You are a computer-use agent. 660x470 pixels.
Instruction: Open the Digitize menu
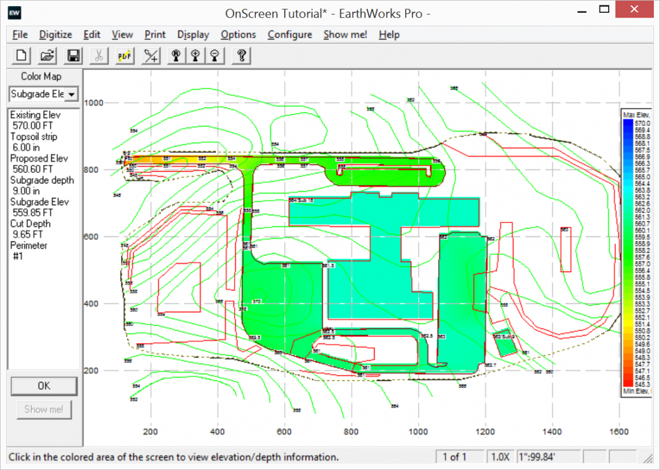55,35
